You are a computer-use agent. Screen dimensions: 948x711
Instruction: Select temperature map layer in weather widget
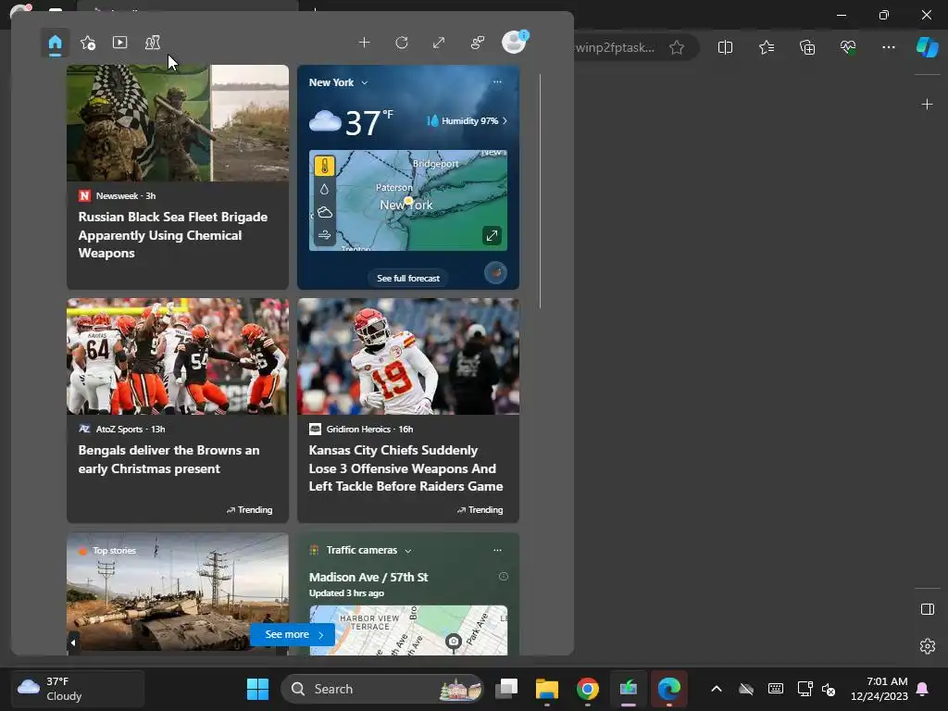point(324,167)
